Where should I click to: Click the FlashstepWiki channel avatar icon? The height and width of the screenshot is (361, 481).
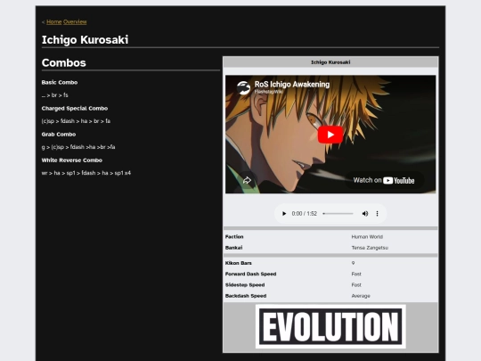coord(243,87)
